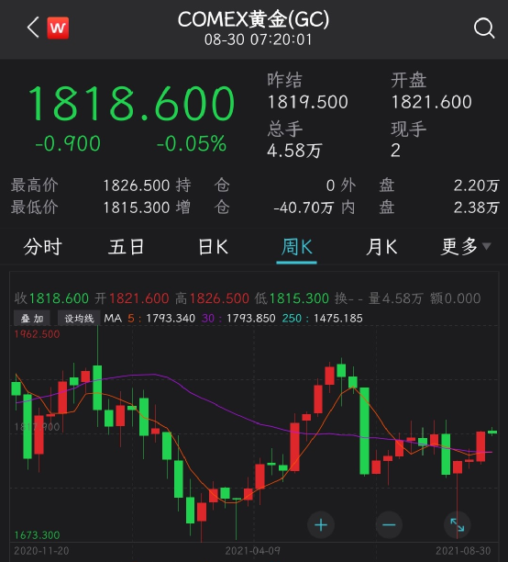
Task: Zoom in chart with plus icon
Action: coord(321,525)
